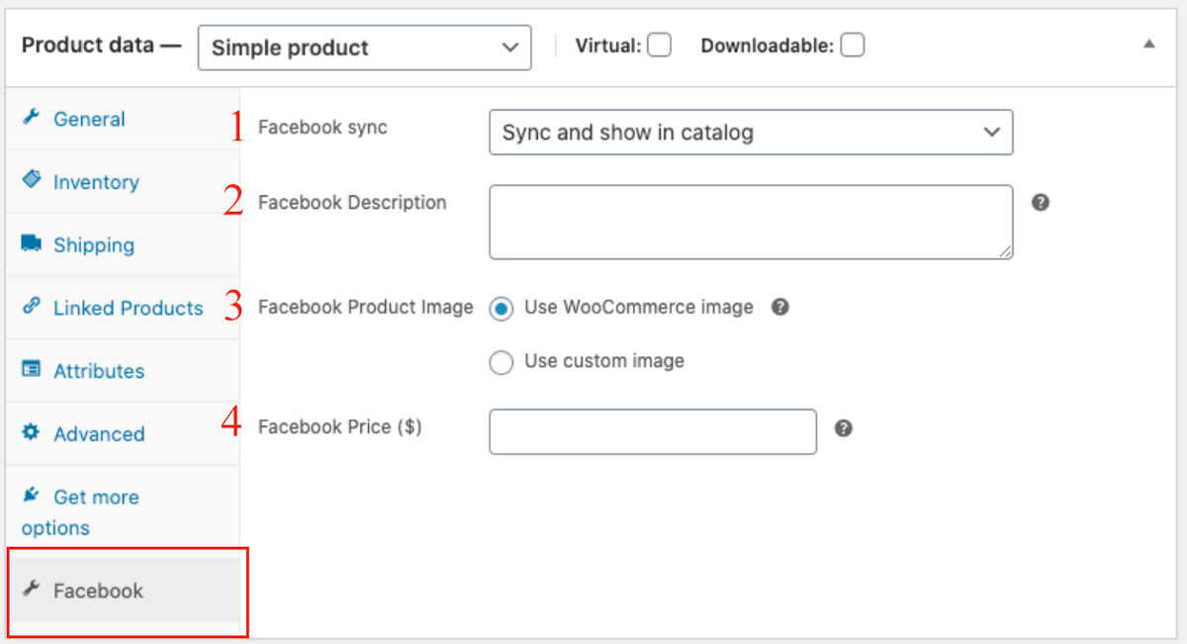Click the Use custom image label text
The image size is (1187, 644).
604,361
